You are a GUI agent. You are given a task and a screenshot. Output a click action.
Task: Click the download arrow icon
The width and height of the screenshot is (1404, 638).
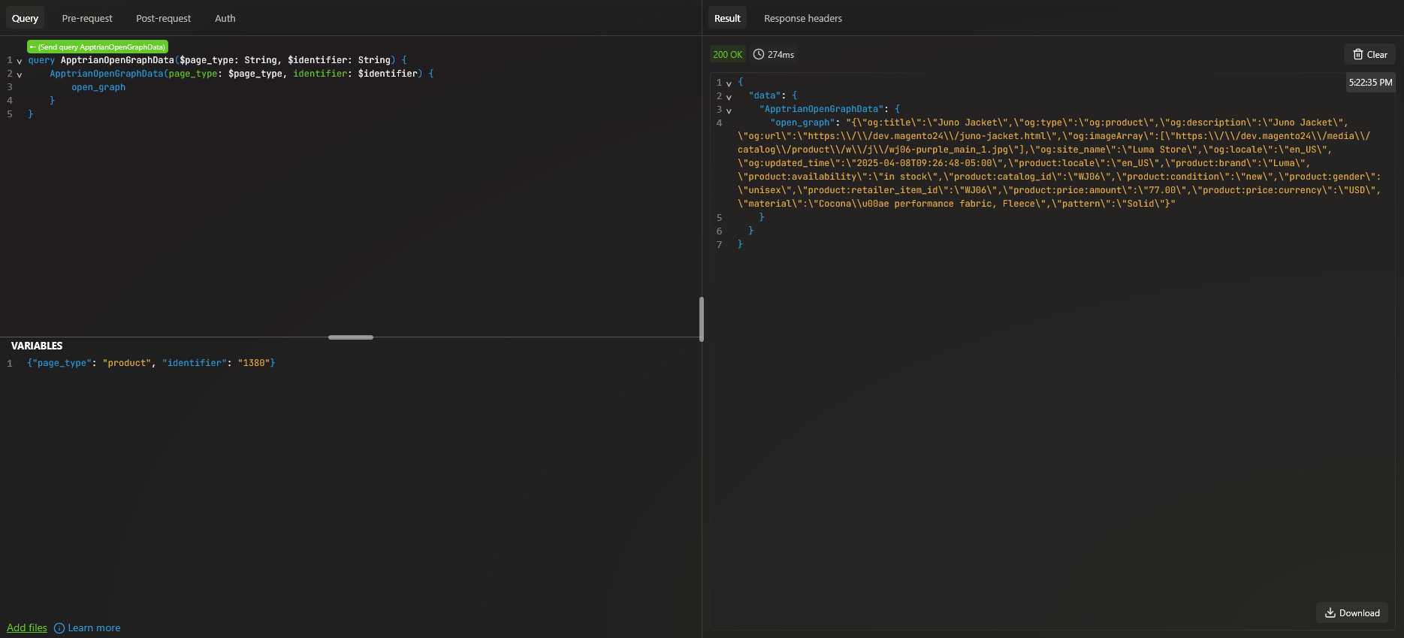pyautogui.click(x=1330, y=612)
